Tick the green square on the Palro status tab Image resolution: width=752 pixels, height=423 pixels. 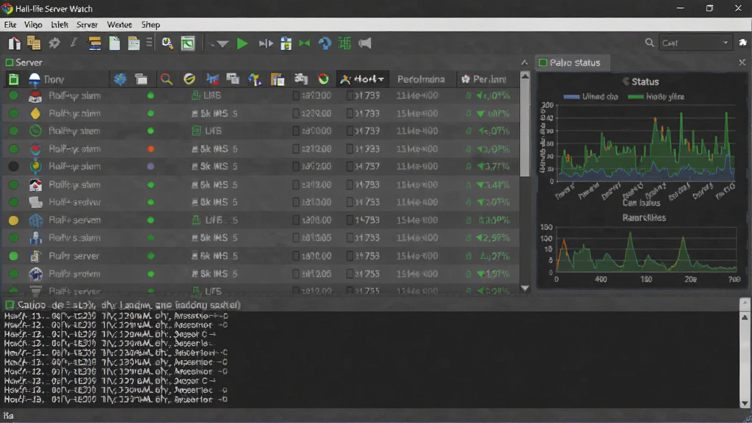click(543, 62)
